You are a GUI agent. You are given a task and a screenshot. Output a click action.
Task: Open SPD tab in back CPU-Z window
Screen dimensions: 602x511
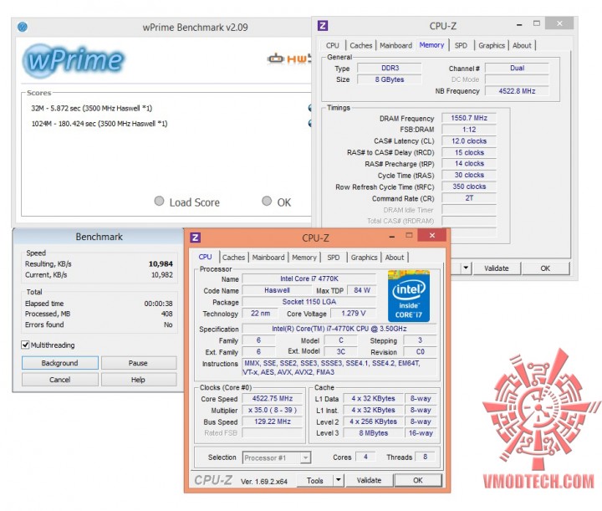[461, 45]
